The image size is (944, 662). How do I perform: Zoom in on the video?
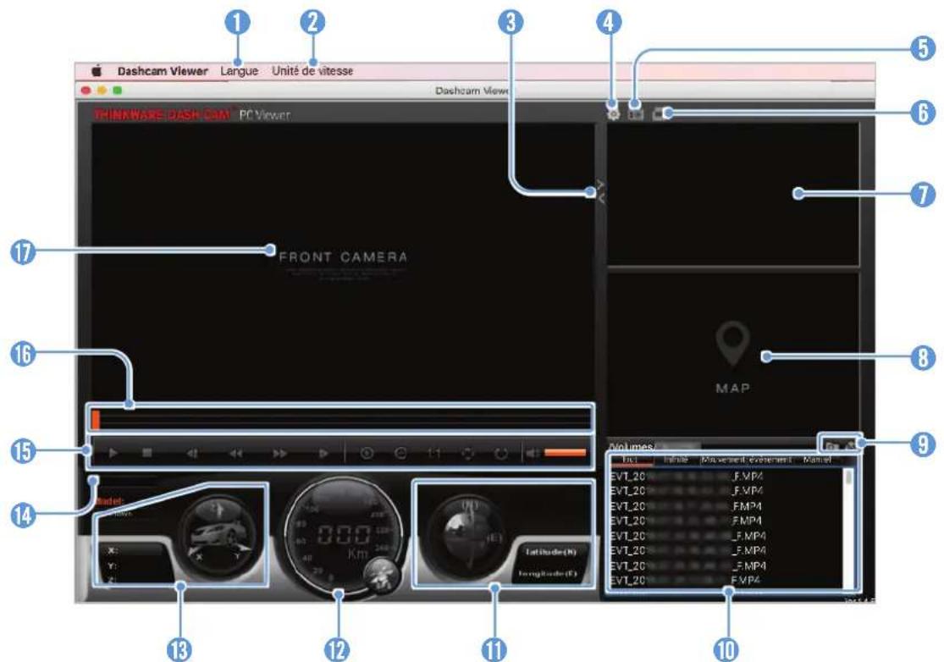[367, 453]
